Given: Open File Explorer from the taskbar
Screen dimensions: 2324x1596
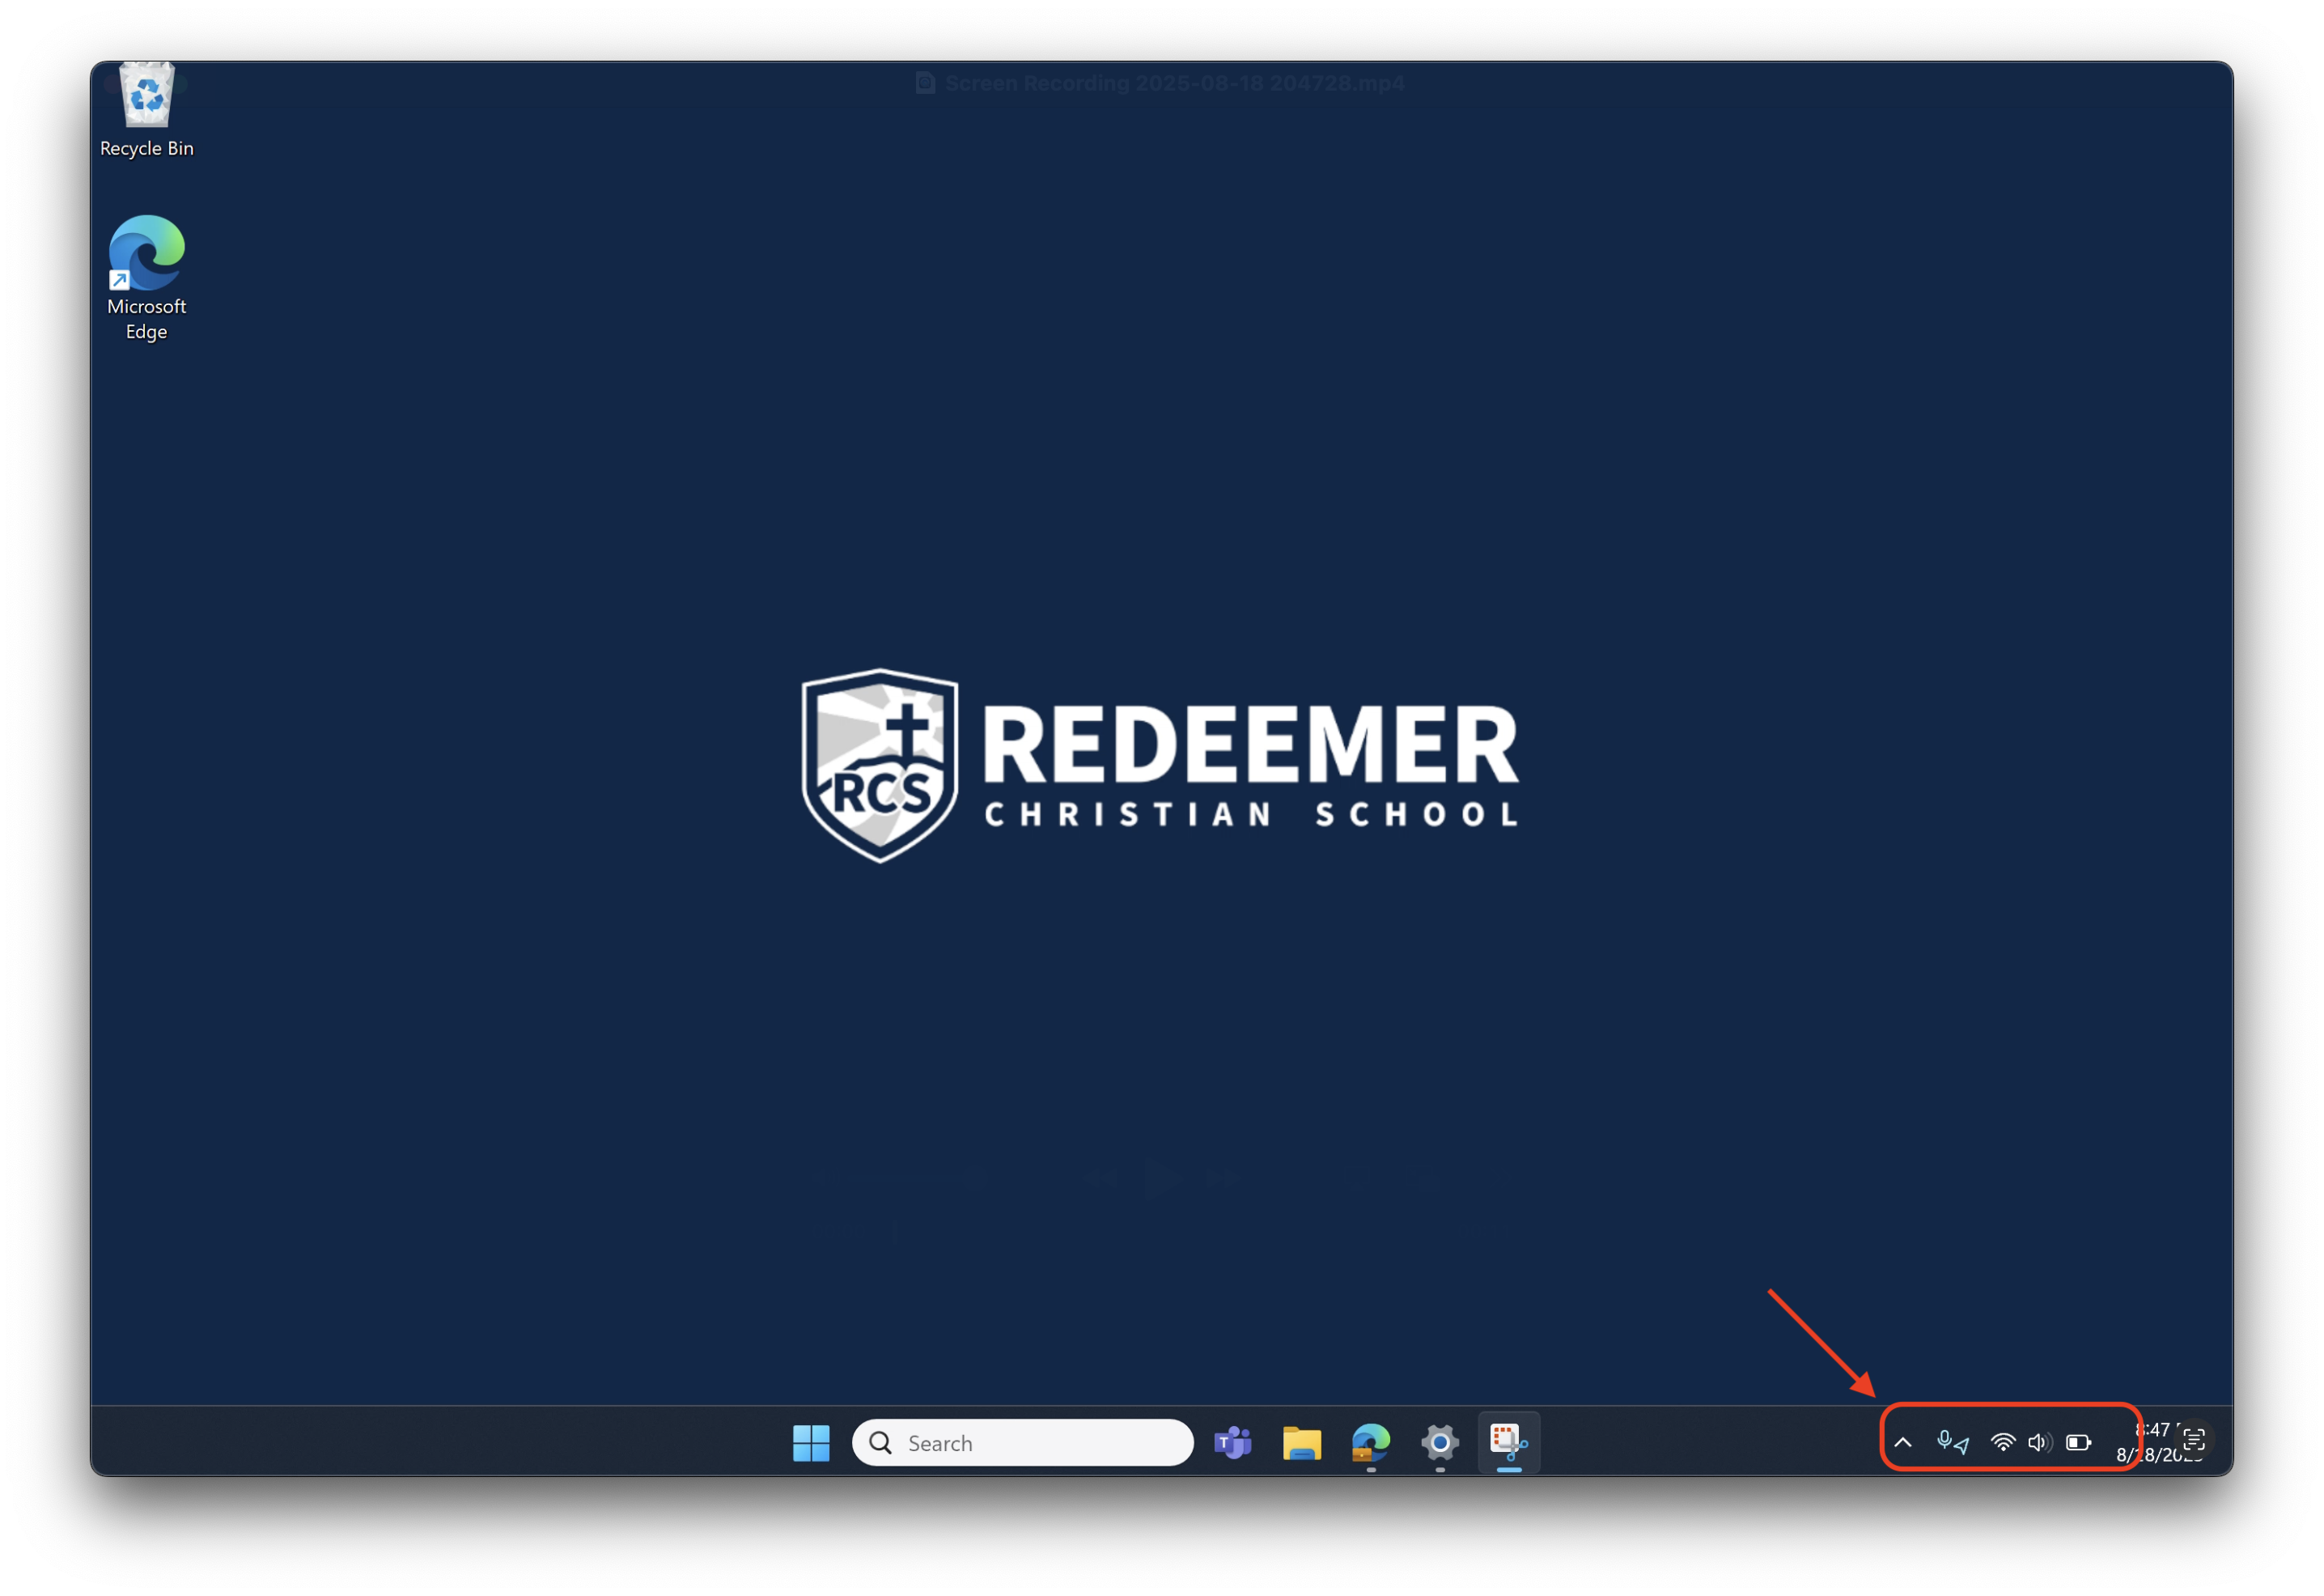Looking at the screenshot, I should point(1301,1442).
